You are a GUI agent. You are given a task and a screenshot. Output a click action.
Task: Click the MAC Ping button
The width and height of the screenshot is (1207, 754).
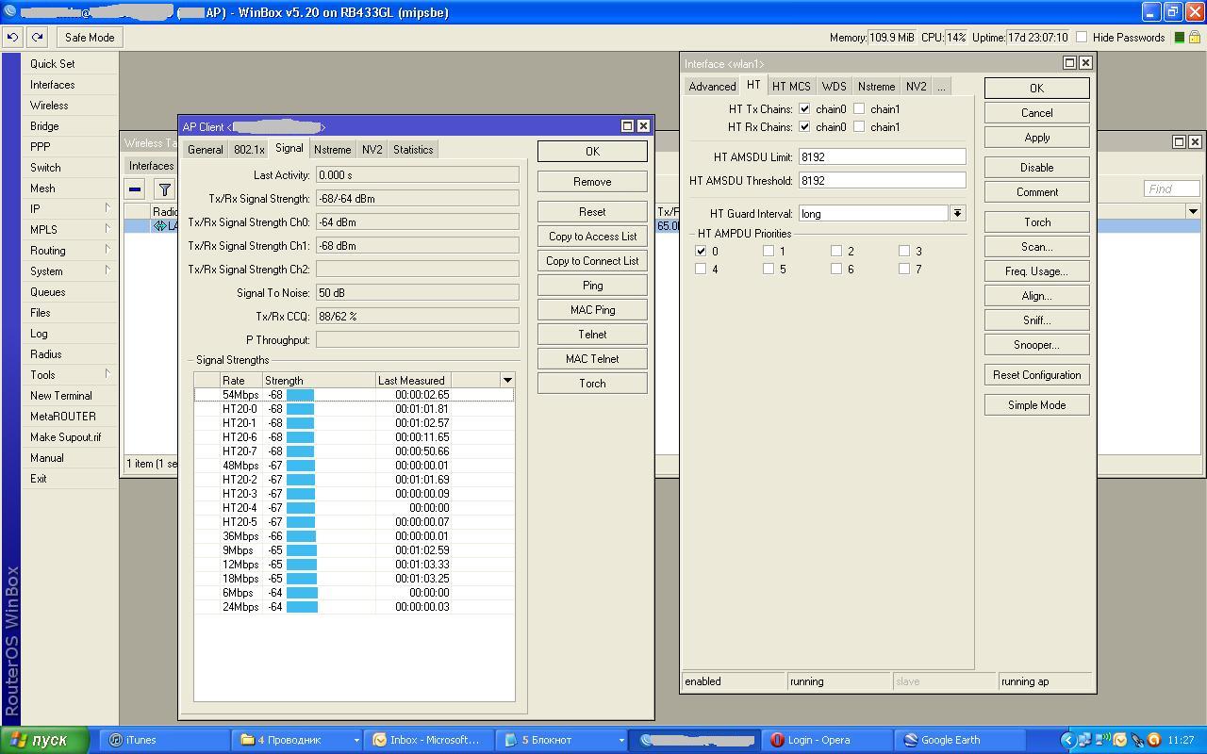coord(592,310)
